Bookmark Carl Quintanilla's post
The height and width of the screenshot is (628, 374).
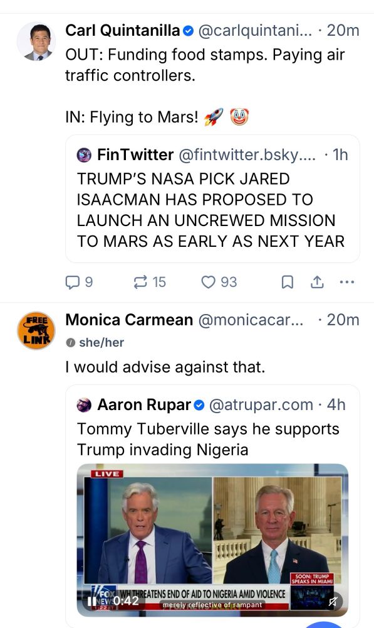(288, 282)
